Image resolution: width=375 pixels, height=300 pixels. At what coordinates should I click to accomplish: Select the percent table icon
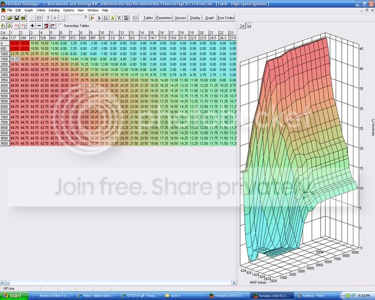[119, 18]
